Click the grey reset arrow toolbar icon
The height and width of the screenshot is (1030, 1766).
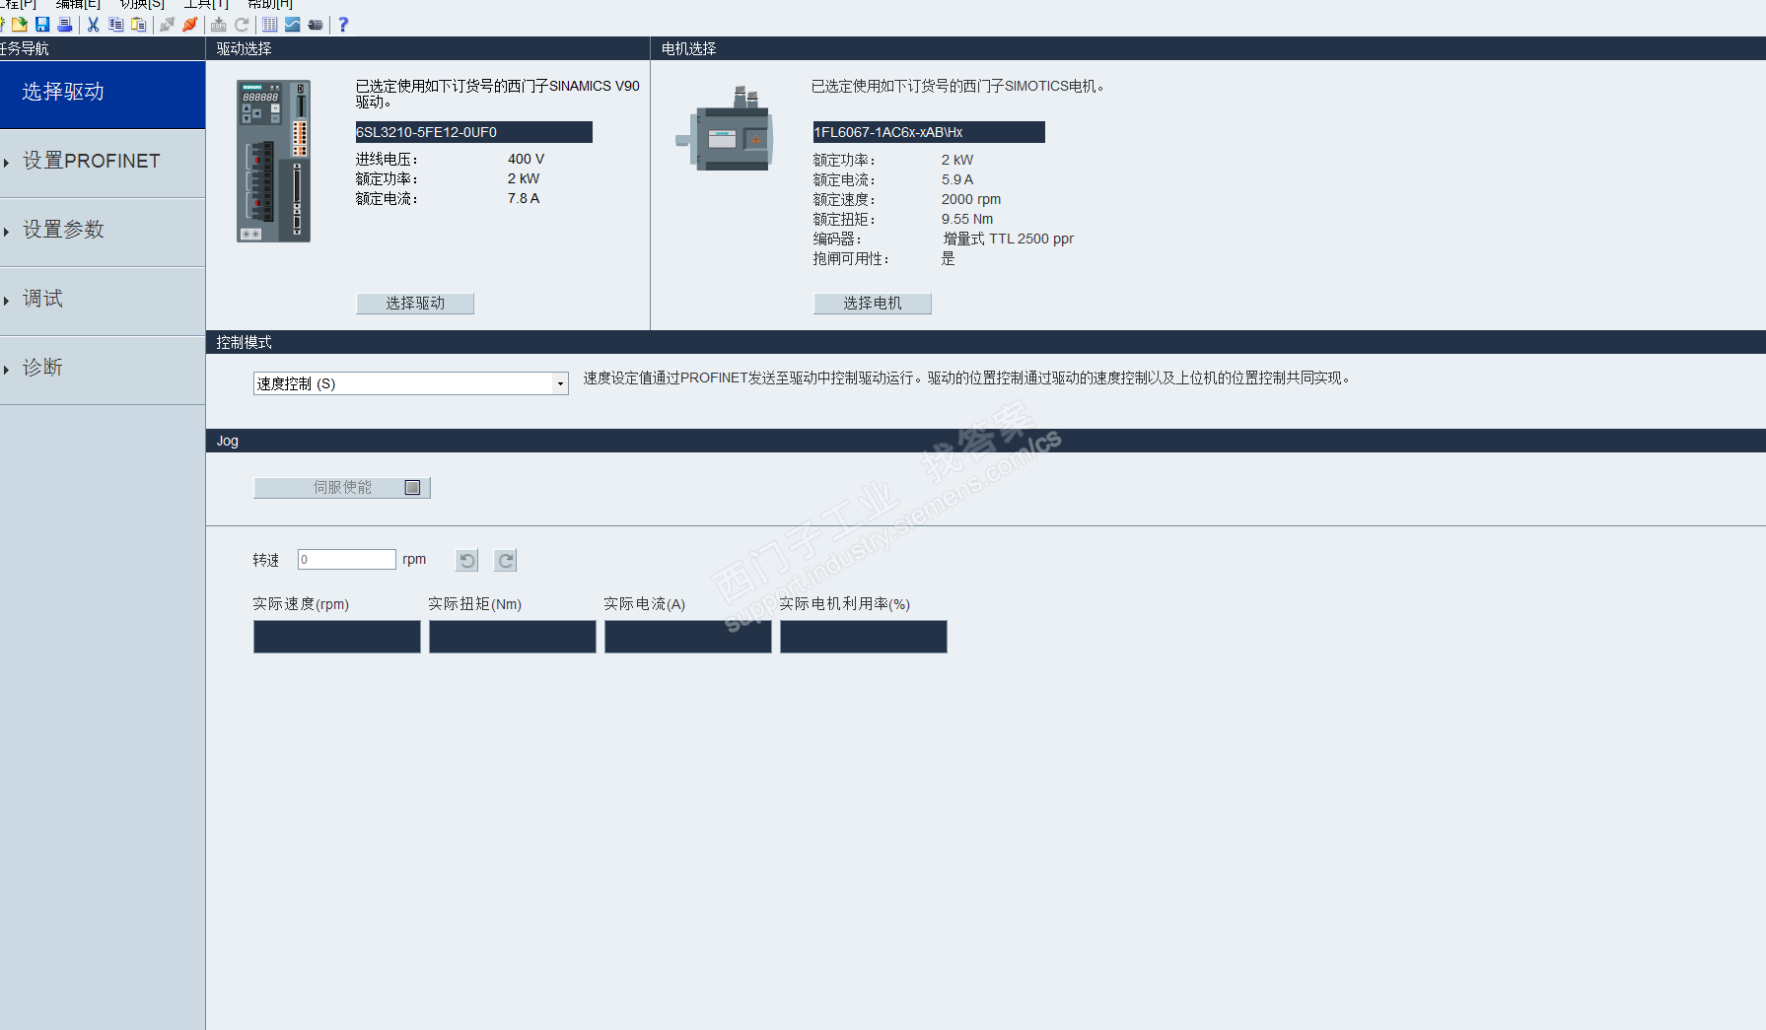(x=242, y=25)
